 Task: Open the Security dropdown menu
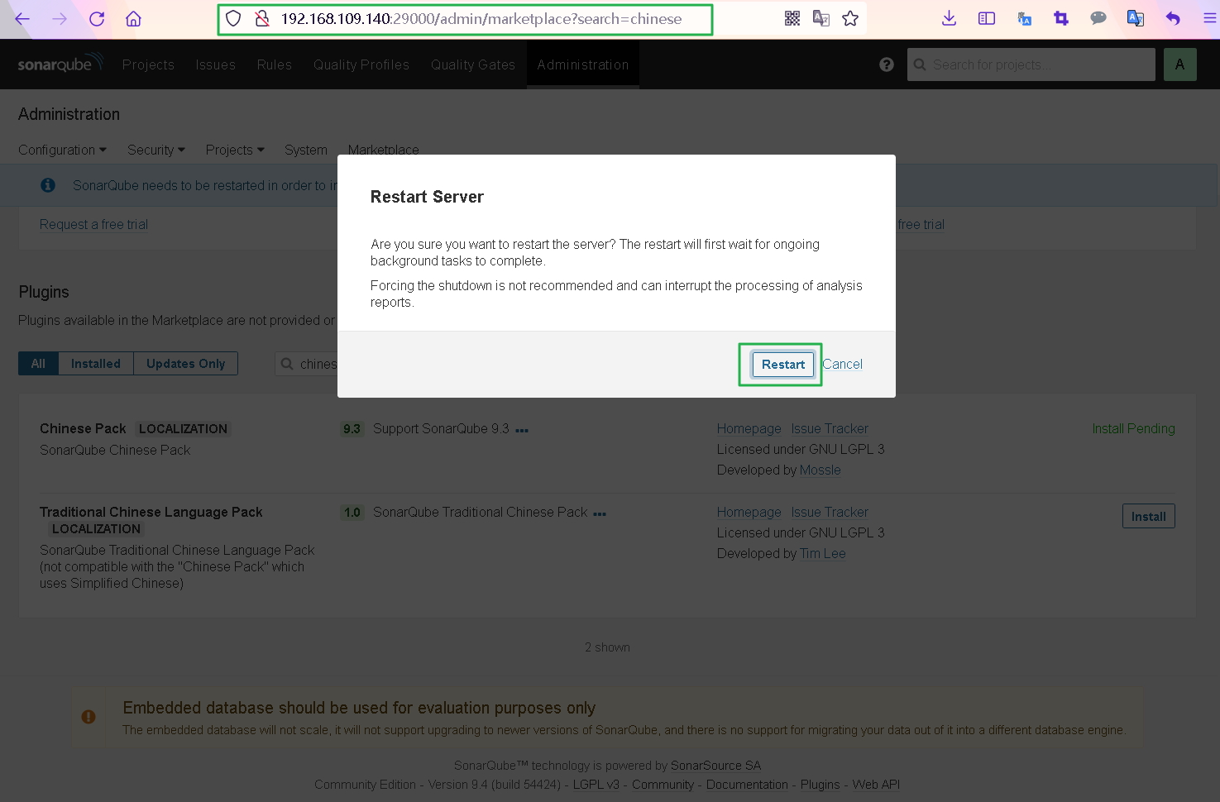(156, 150)
